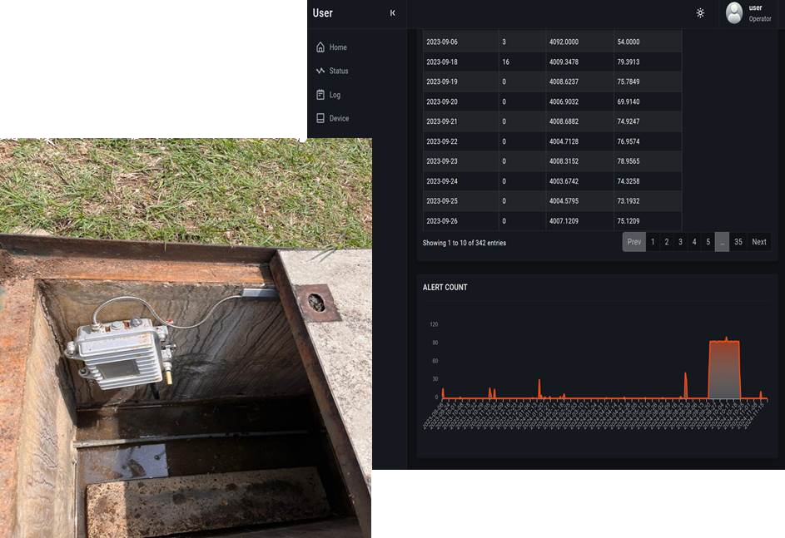The image size is (785, 538).
Task: Open page 2 of the table
Action: (x=666, y=242)
